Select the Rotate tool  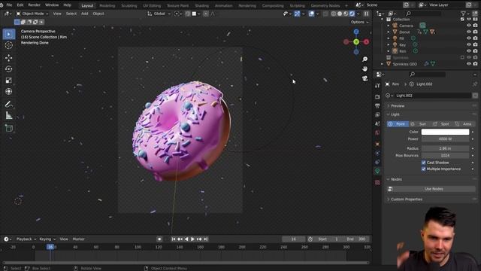coord(8,69)
